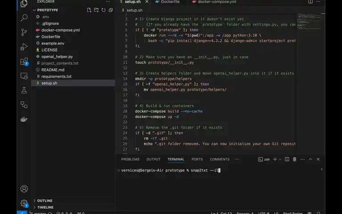Open editor More Actions ellipsis

click(x=318, y=2)
